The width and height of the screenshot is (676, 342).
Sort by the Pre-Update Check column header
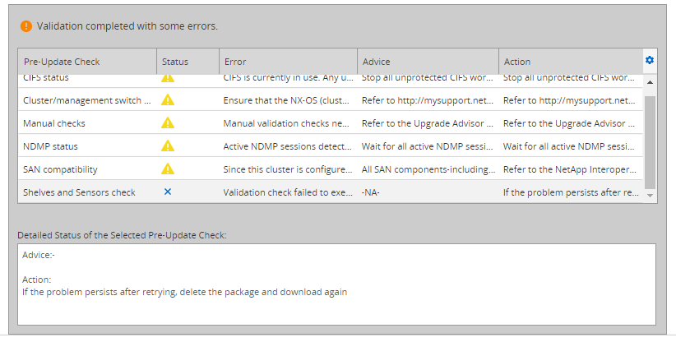(87, 61)
